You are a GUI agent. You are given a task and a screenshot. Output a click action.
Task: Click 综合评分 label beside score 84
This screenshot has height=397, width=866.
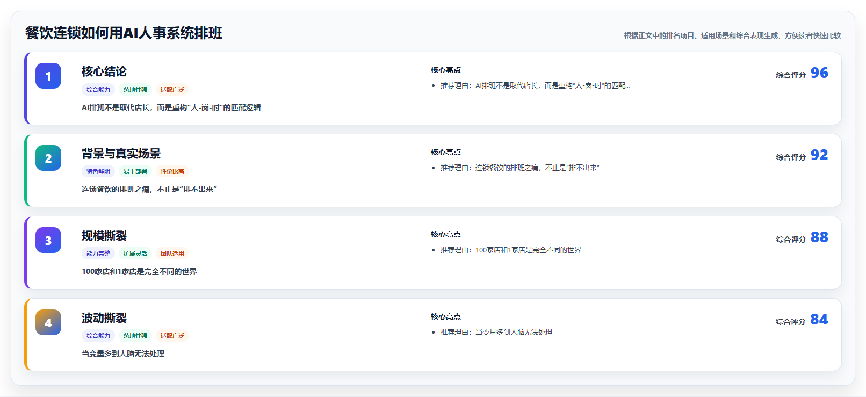pyautogui.click(x=791, y=322)
